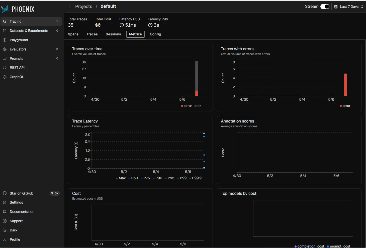366x248 pixels.
Task: Click the gray ok bar in Traces over time
Action: point(197,76)
